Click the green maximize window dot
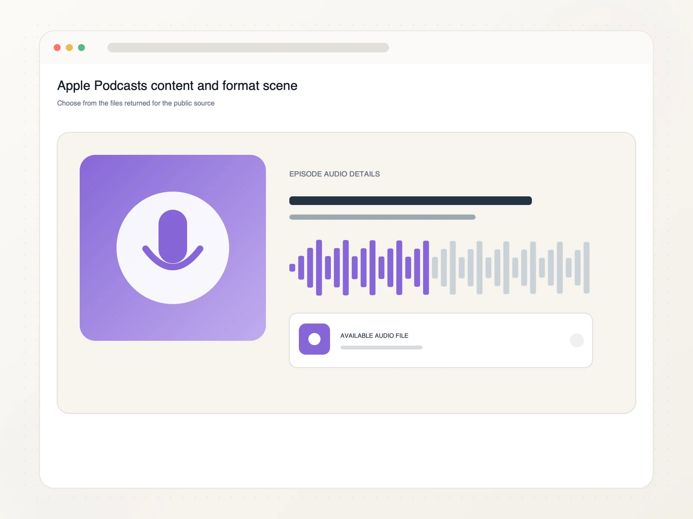Screen dimensions: 693x519 click(81, 48)
